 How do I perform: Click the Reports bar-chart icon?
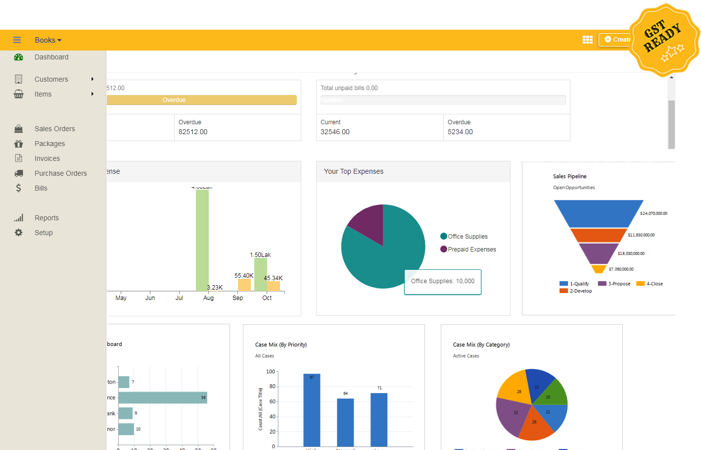click(19, 218)
